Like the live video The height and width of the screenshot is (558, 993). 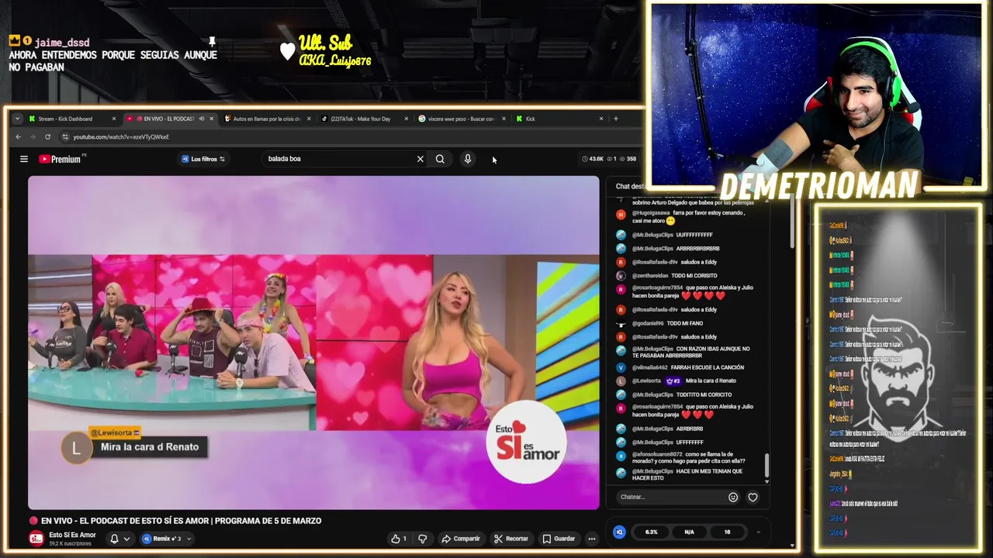coord(399,539)
